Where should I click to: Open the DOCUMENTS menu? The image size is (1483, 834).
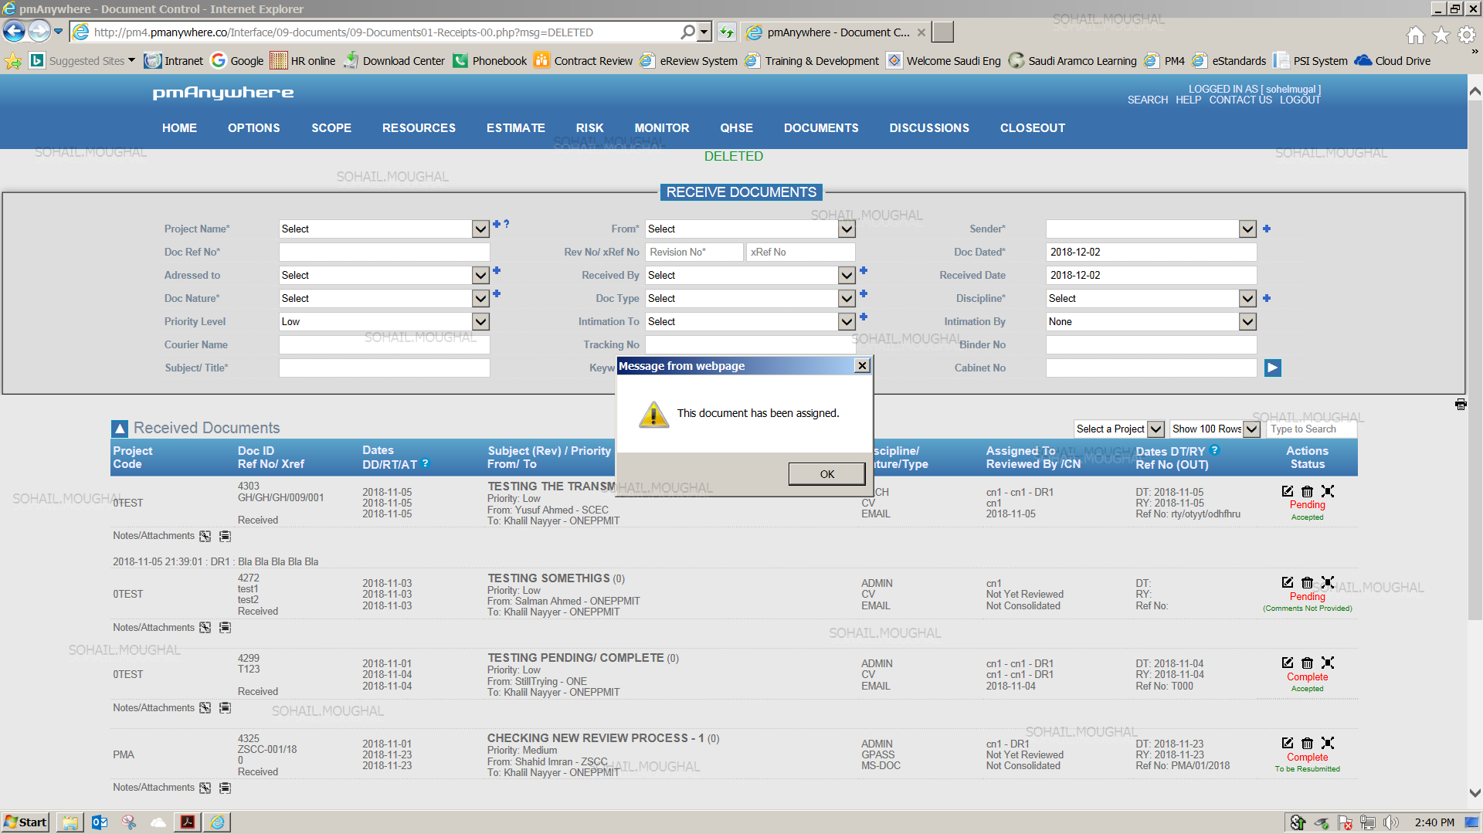(820, 128)
